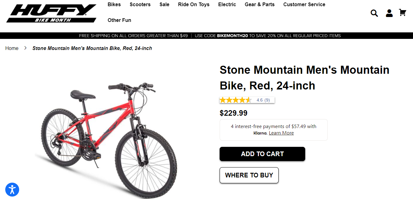Go to the Home breadcrumb link
The width and height of the screenshot is (413, 199).
[x=12, y=48]
